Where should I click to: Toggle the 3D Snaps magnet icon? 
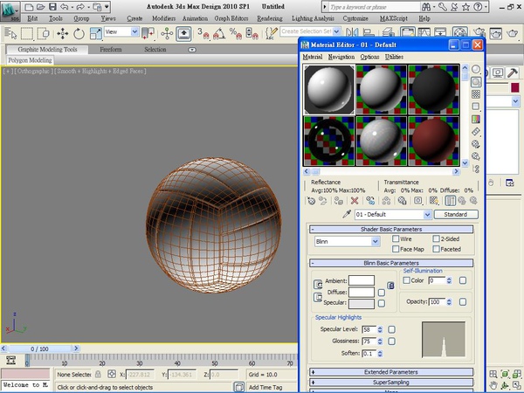(x=203, y=33)
